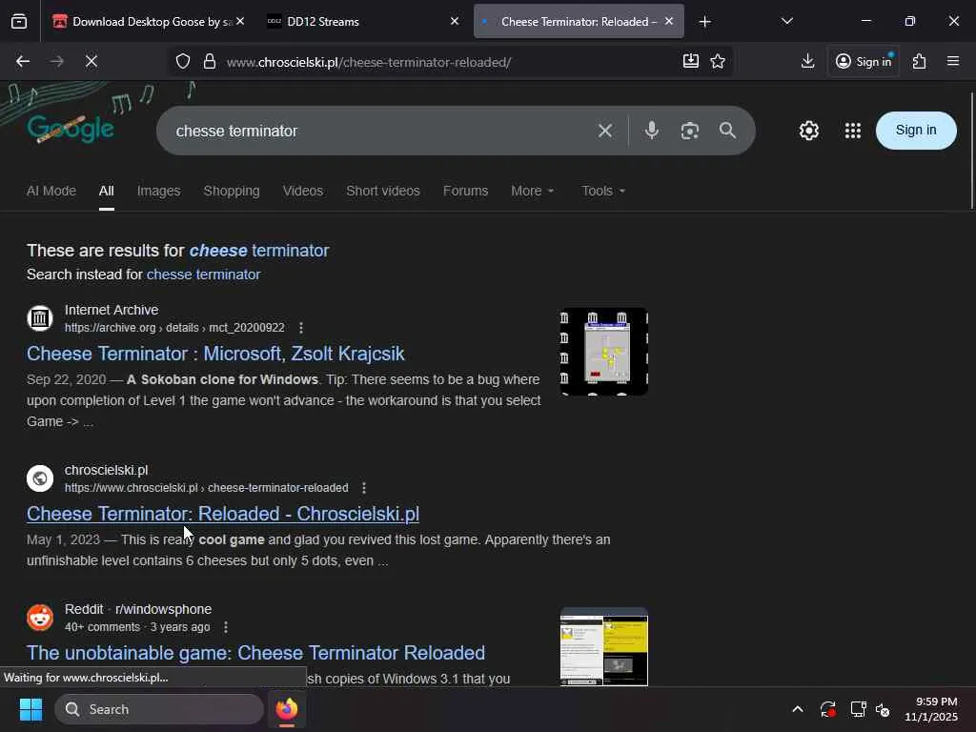Click the page vertical scrollbar
The width and height of the screenshot is (976, 732).
971,151
